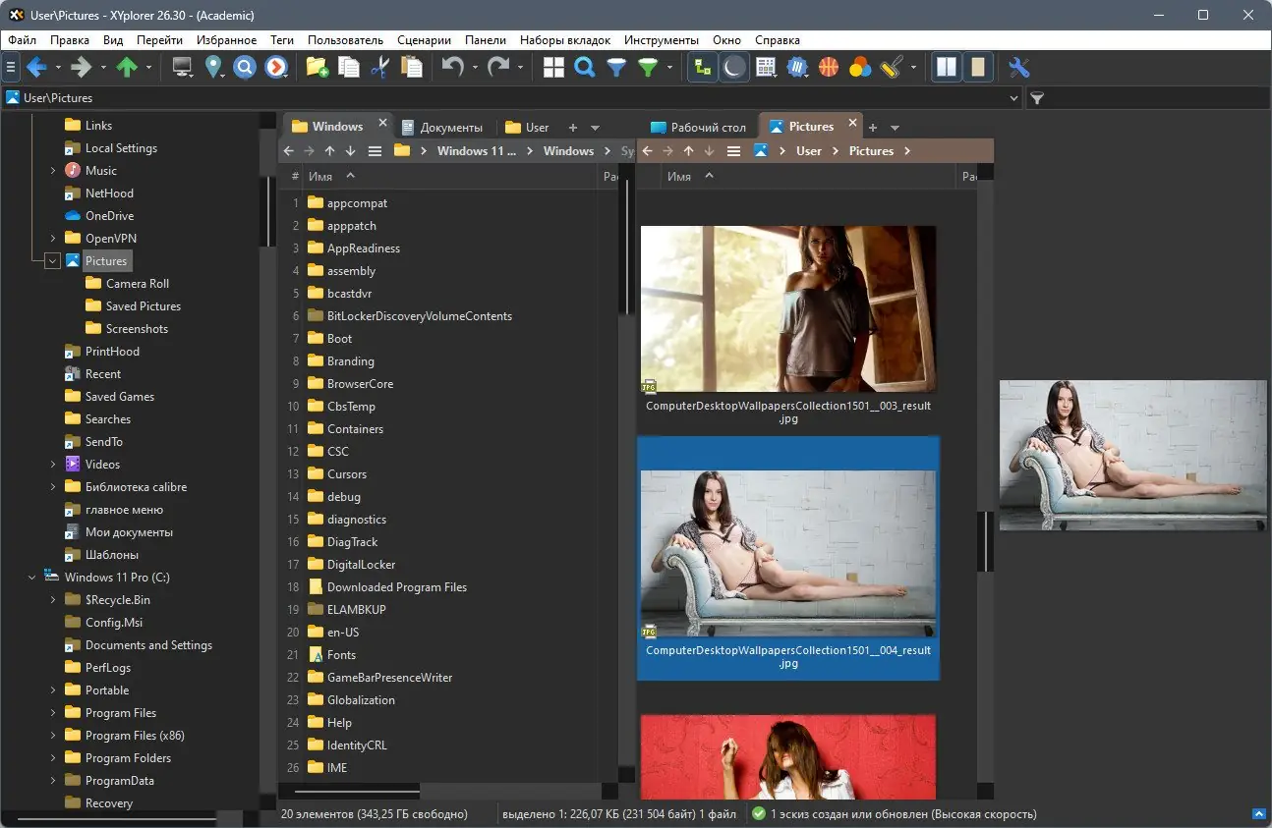Toggle the folder tree button in toolbar
The width and height of the screenshot is (1272, 828).
click(702, 67)
